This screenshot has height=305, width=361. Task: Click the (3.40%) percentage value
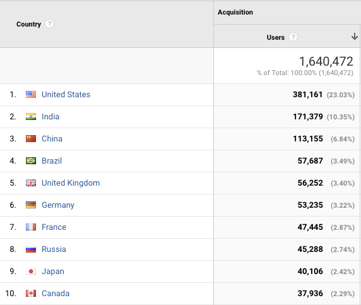point(343,183)
